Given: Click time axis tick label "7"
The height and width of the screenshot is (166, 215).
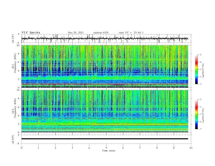Looking at the screenshot, I should (140, 148).
